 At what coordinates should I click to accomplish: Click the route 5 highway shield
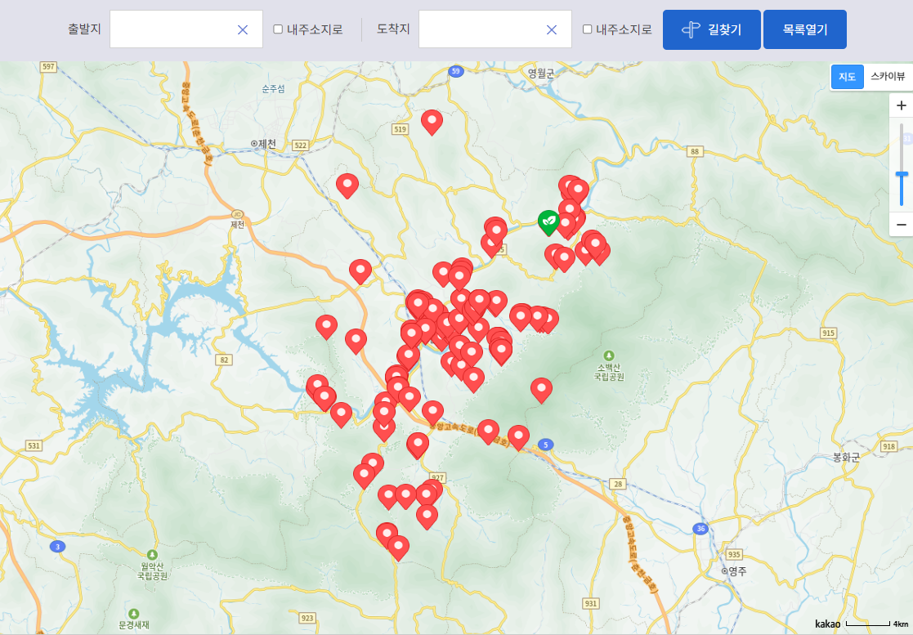(x=545, y=445)
